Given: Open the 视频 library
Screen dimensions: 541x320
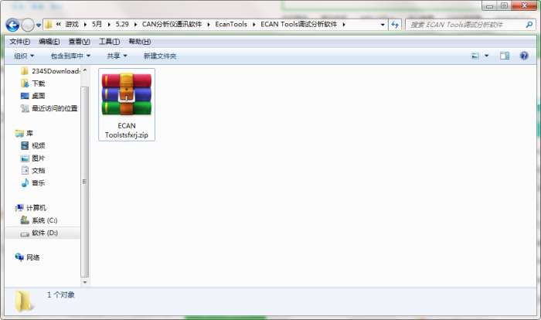Looking at the screenshot, I should point(33,145).
